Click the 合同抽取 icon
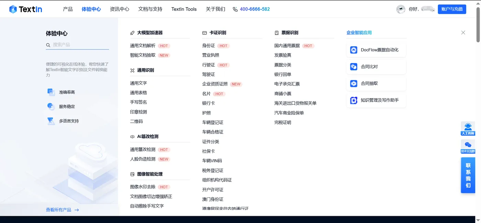Screen dimensions: 481x223 (354, 83)
